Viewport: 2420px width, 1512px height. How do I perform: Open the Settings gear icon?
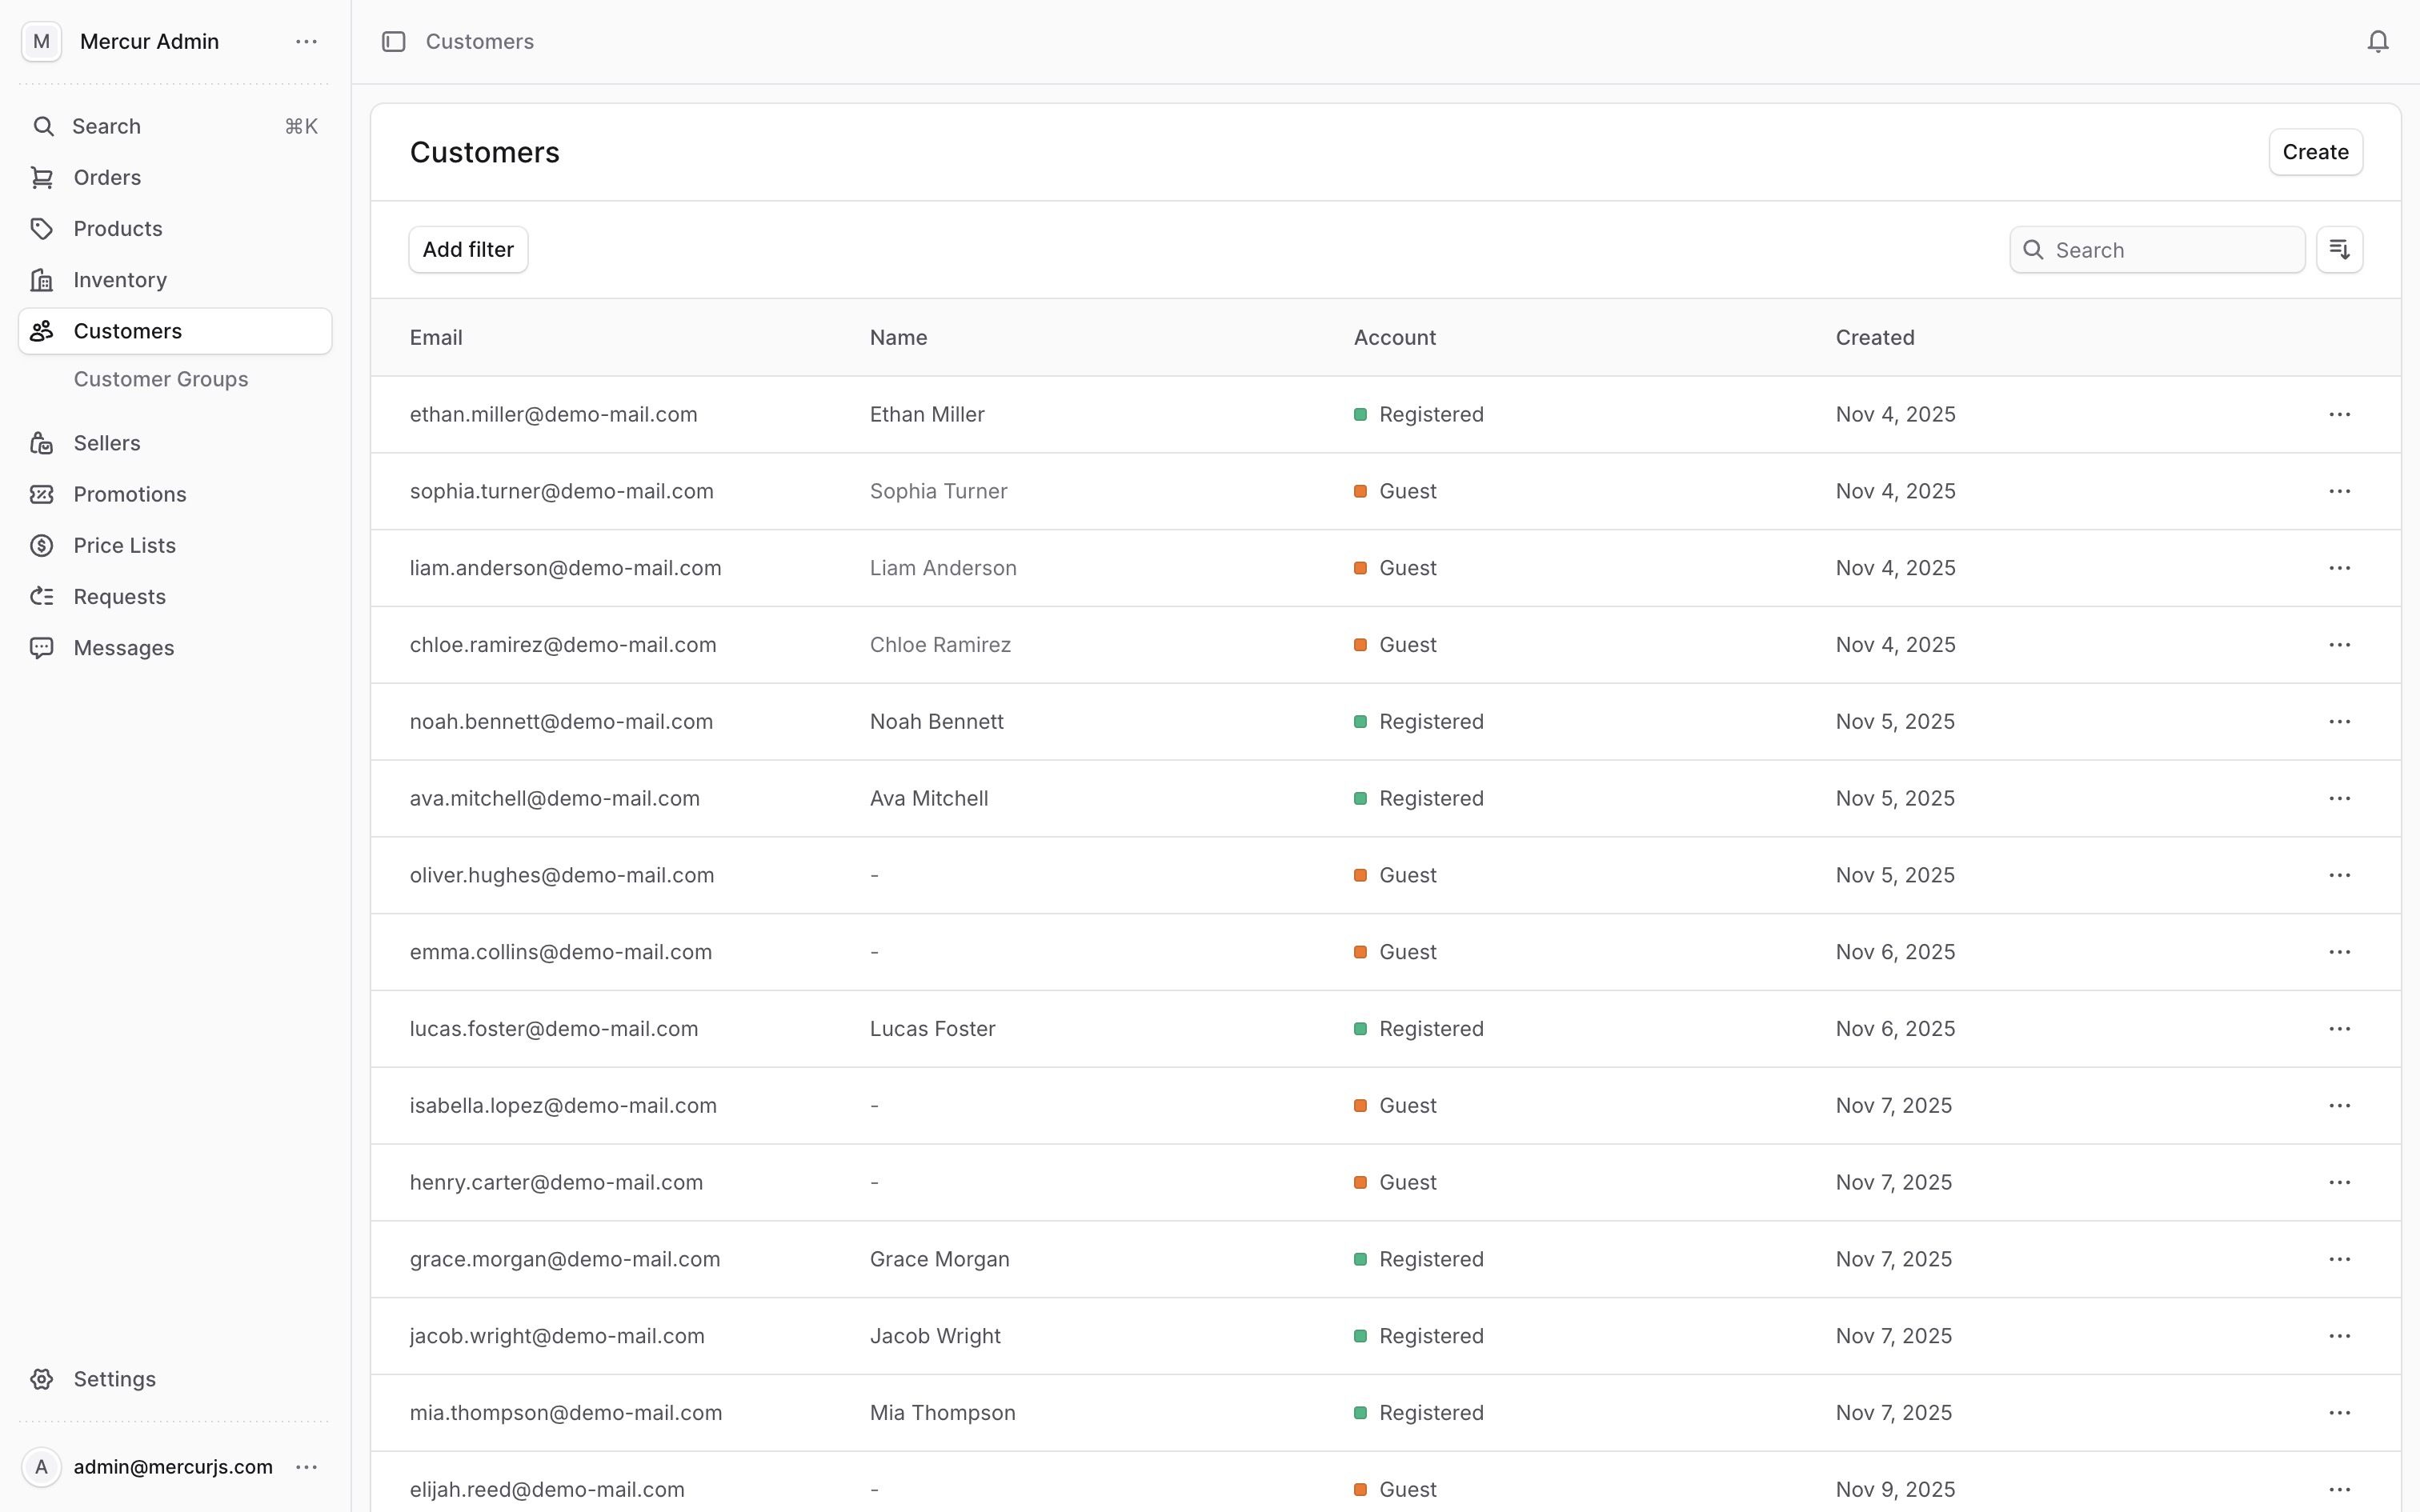click(42, 1379)
